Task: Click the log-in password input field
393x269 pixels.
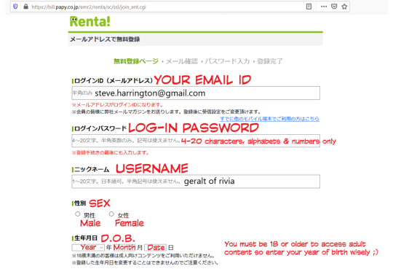Action: (196, 141)
